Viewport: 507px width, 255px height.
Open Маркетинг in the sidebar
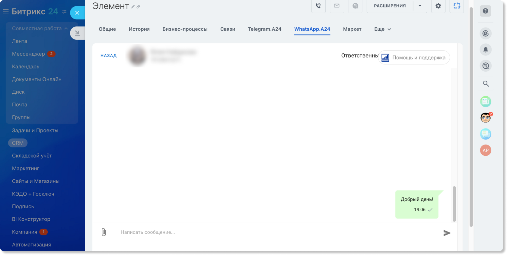coord(26,168)
